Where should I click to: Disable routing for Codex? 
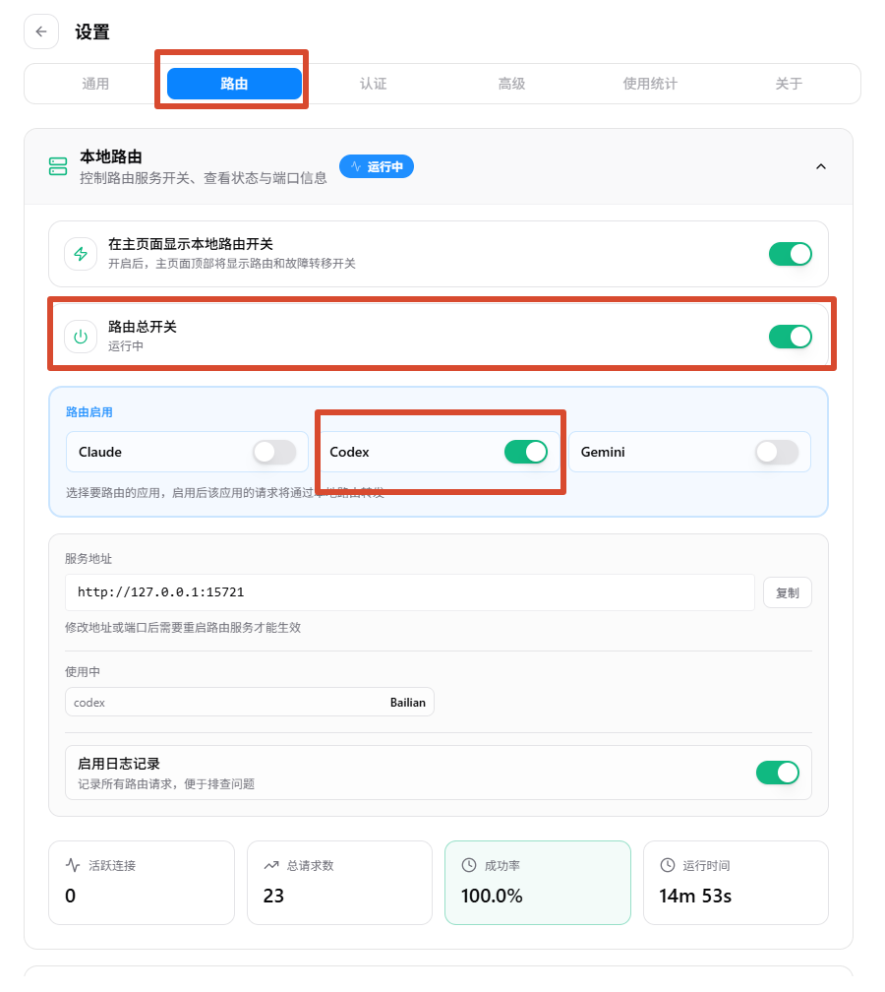tap(526, 453)
